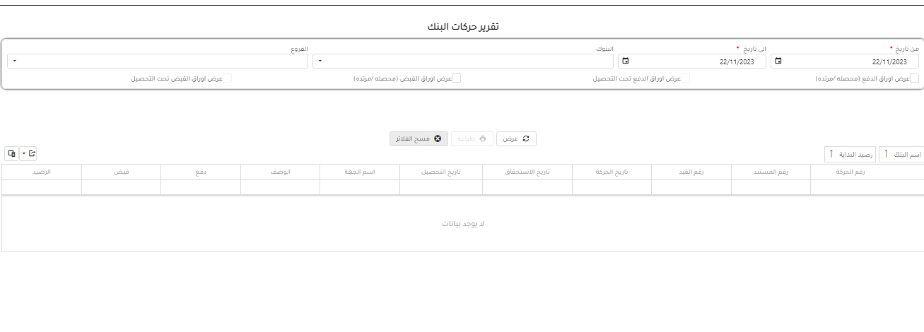Sort by the الرصيد column header
The image size is (924, 332).
pos(42,172)
